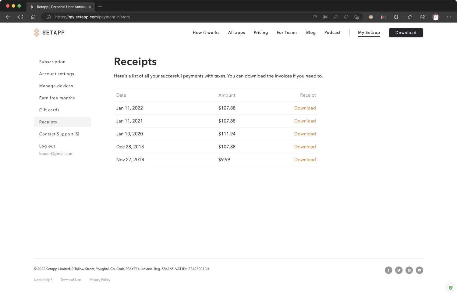Screen dimensions: 457x294
Task: Open browser password manager key icon
Action: pyautogui.click(x=336, y=17)
